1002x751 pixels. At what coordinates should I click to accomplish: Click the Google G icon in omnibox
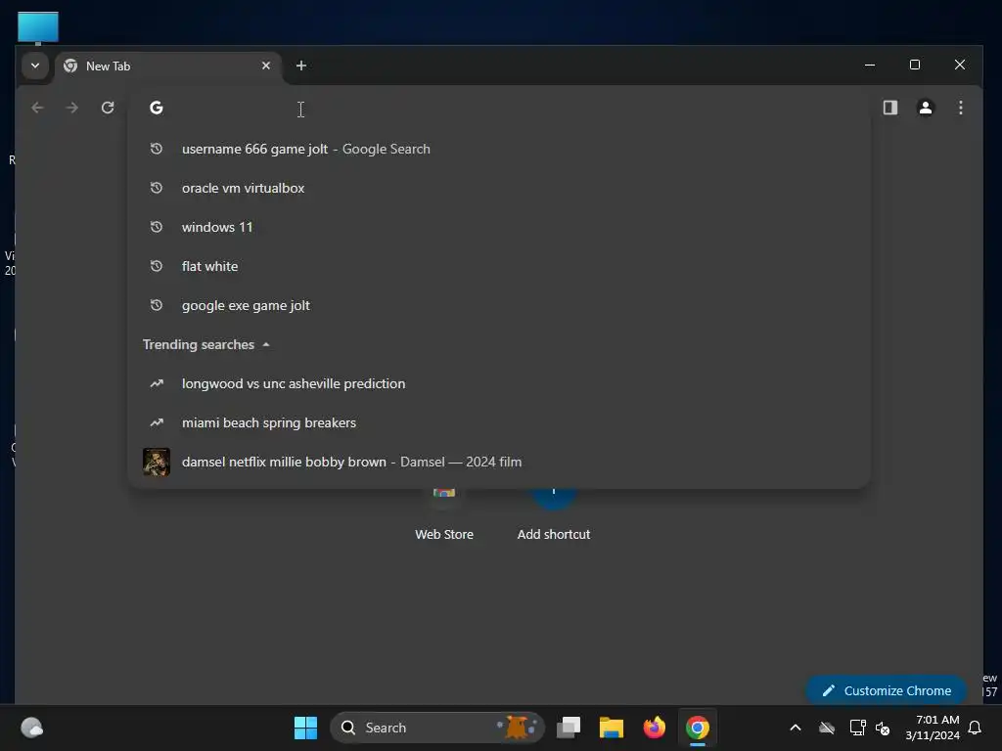(x=157, y=108)
